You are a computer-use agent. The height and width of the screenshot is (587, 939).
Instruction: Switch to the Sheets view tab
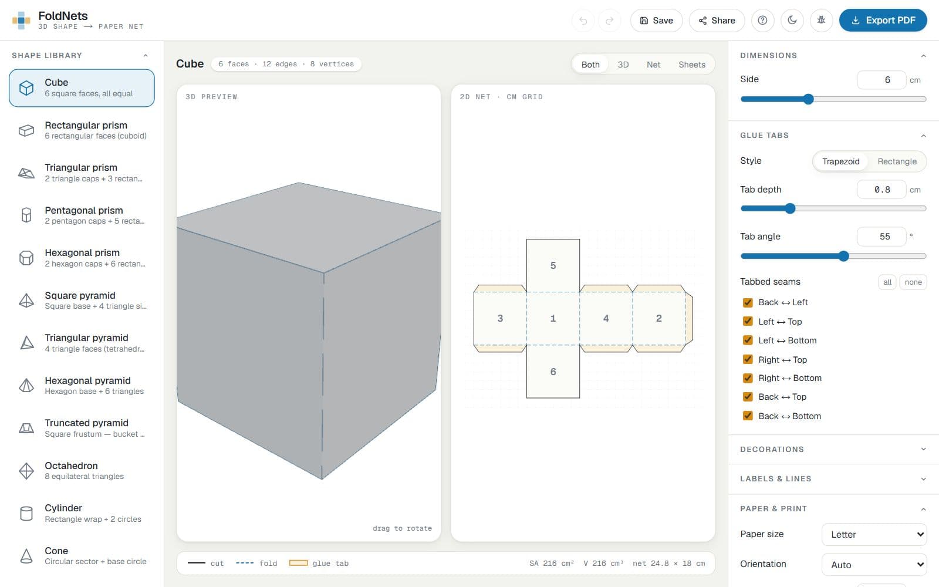(692, 65)
